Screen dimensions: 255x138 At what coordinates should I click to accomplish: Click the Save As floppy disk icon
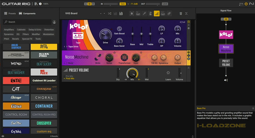121,14
